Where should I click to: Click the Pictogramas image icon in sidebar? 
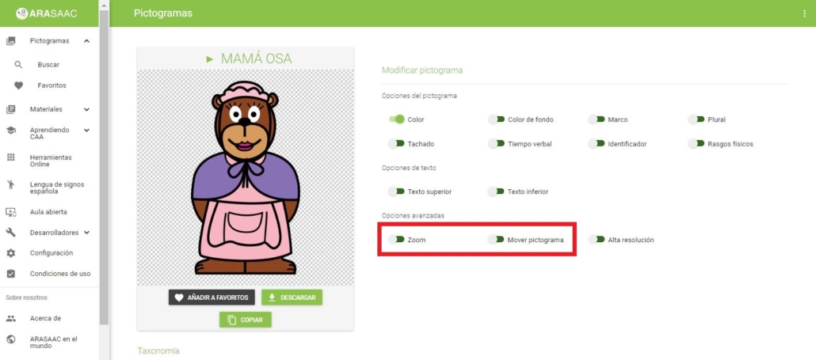[11, 41]
